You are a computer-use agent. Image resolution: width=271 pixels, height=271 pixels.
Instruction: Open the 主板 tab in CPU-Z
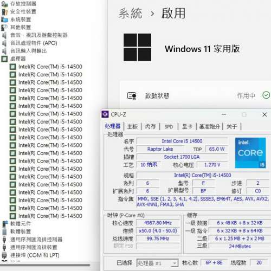pyautogui.click(x=132, y=126)
